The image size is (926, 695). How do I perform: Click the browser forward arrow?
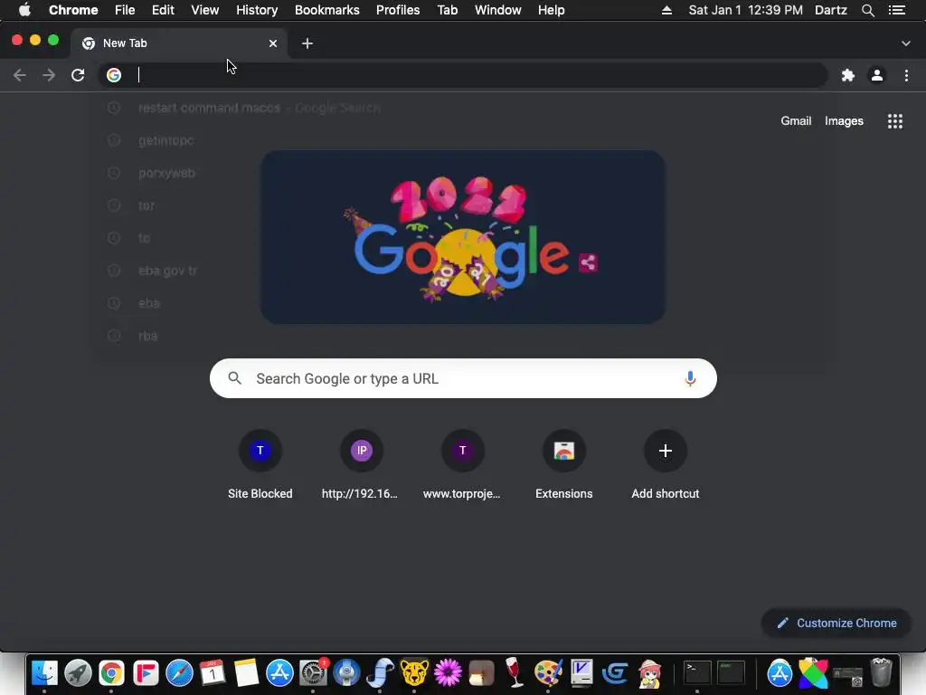[49, 75]
